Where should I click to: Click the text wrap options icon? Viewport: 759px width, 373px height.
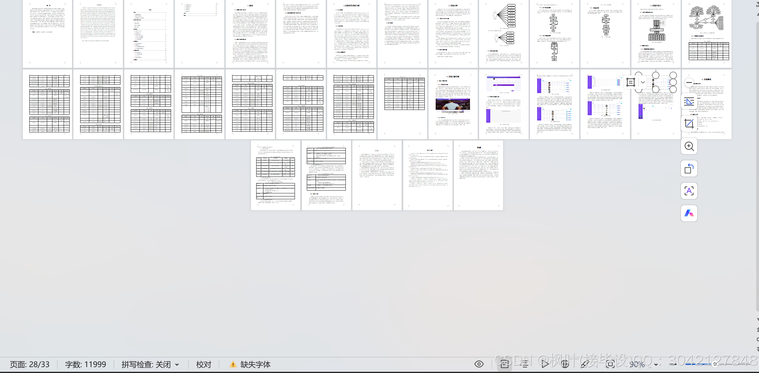[689, 102]
